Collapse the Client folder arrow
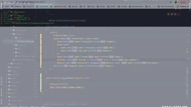The image size is (191, 107). pyautogui.click(x=13, y=38)
